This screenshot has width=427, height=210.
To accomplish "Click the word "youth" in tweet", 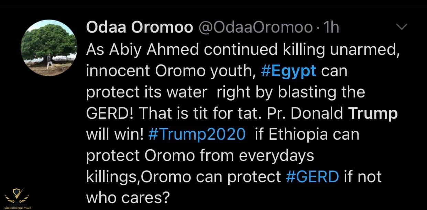I will (230, 71).
